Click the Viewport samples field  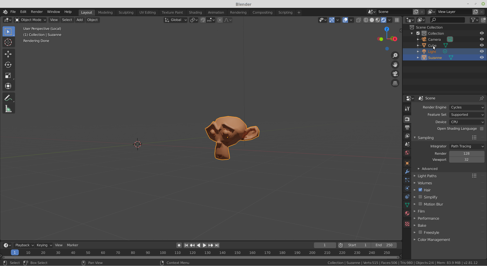coord(467,160)
